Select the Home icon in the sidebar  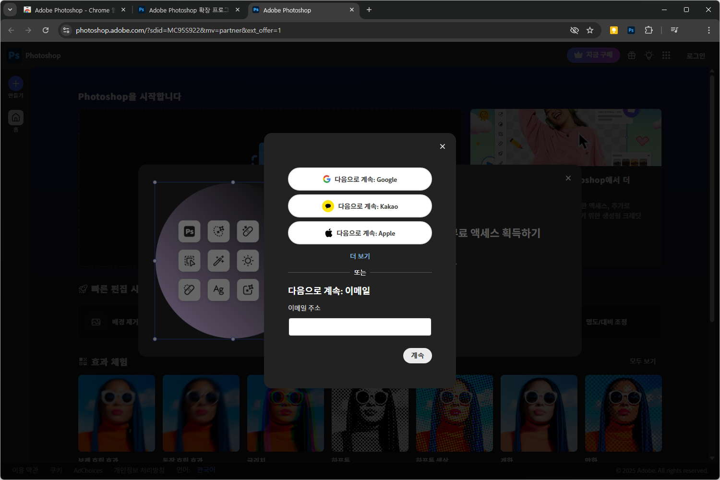16,118
